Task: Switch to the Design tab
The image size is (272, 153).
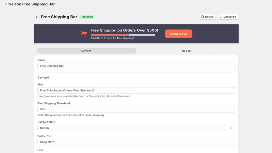Action: coord(186,51)
